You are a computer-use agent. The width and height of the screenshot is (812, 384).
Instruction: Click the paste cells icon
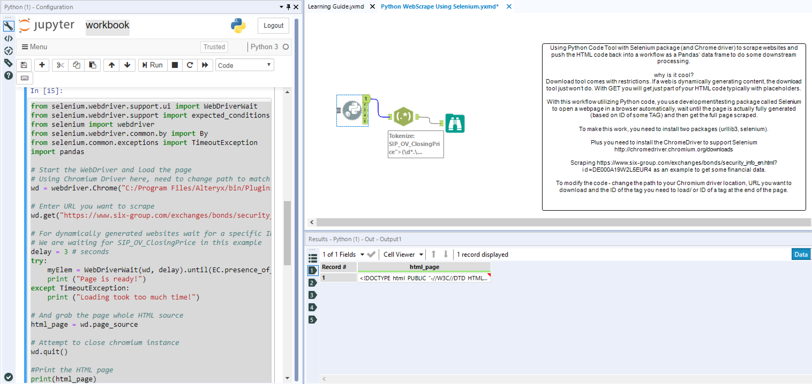point(92,65)
